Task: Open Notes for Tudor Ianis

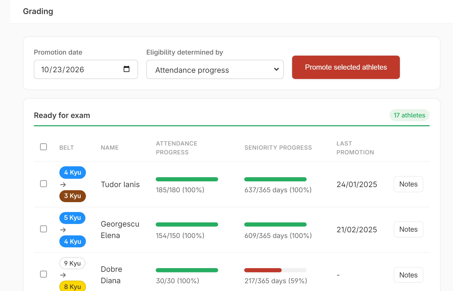Action: coord(408,184)
